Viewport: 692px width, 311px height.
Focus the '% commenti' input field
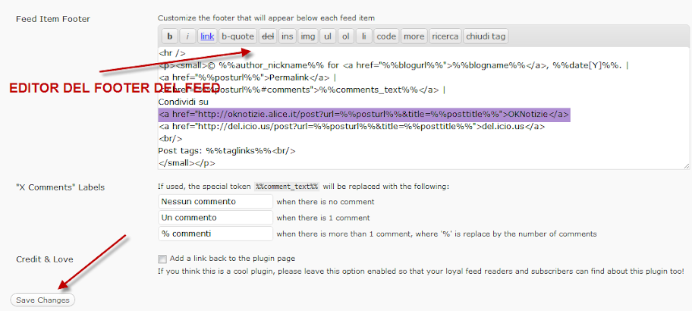(x=215, y=234)
